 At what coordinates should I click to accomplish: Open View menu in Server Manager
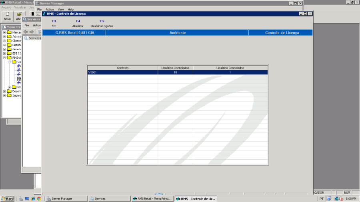[x=61, y=10]
